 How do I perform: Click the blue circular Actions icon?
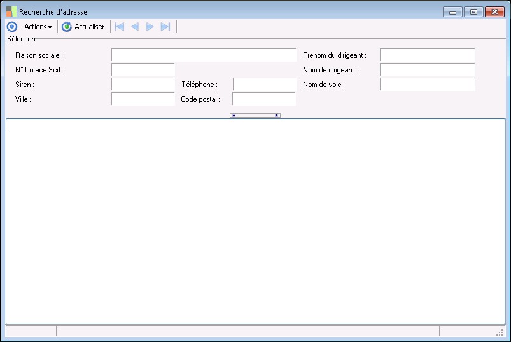[12, 27]
